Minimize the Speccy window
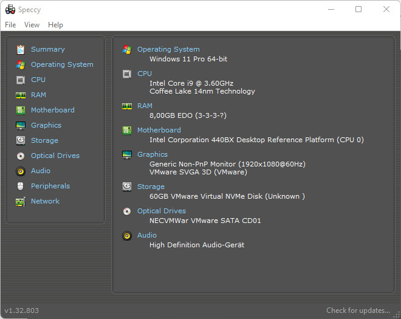The image size is (401, 319). coord(331,10)
